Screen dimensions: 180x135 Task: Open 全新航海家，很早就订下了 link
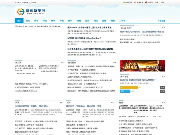(77, 125)
